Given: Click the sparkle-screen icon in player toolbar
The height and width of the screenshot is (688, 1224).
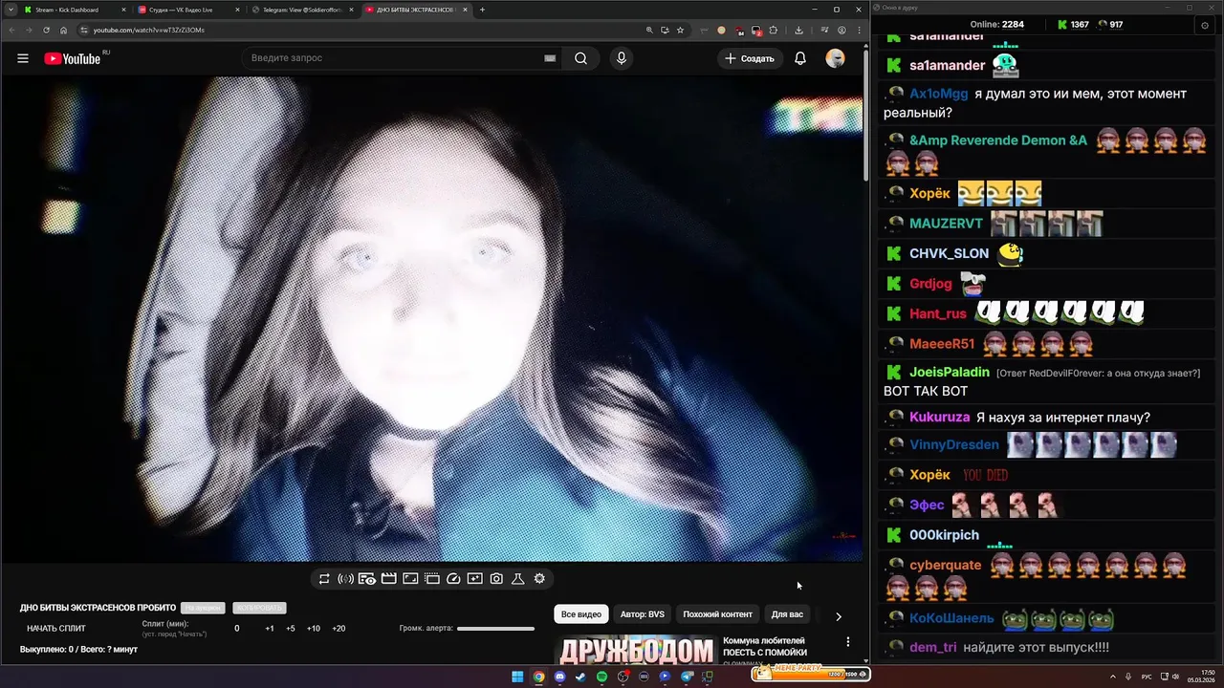Looking at the screenshot, I should coord(475,579).
